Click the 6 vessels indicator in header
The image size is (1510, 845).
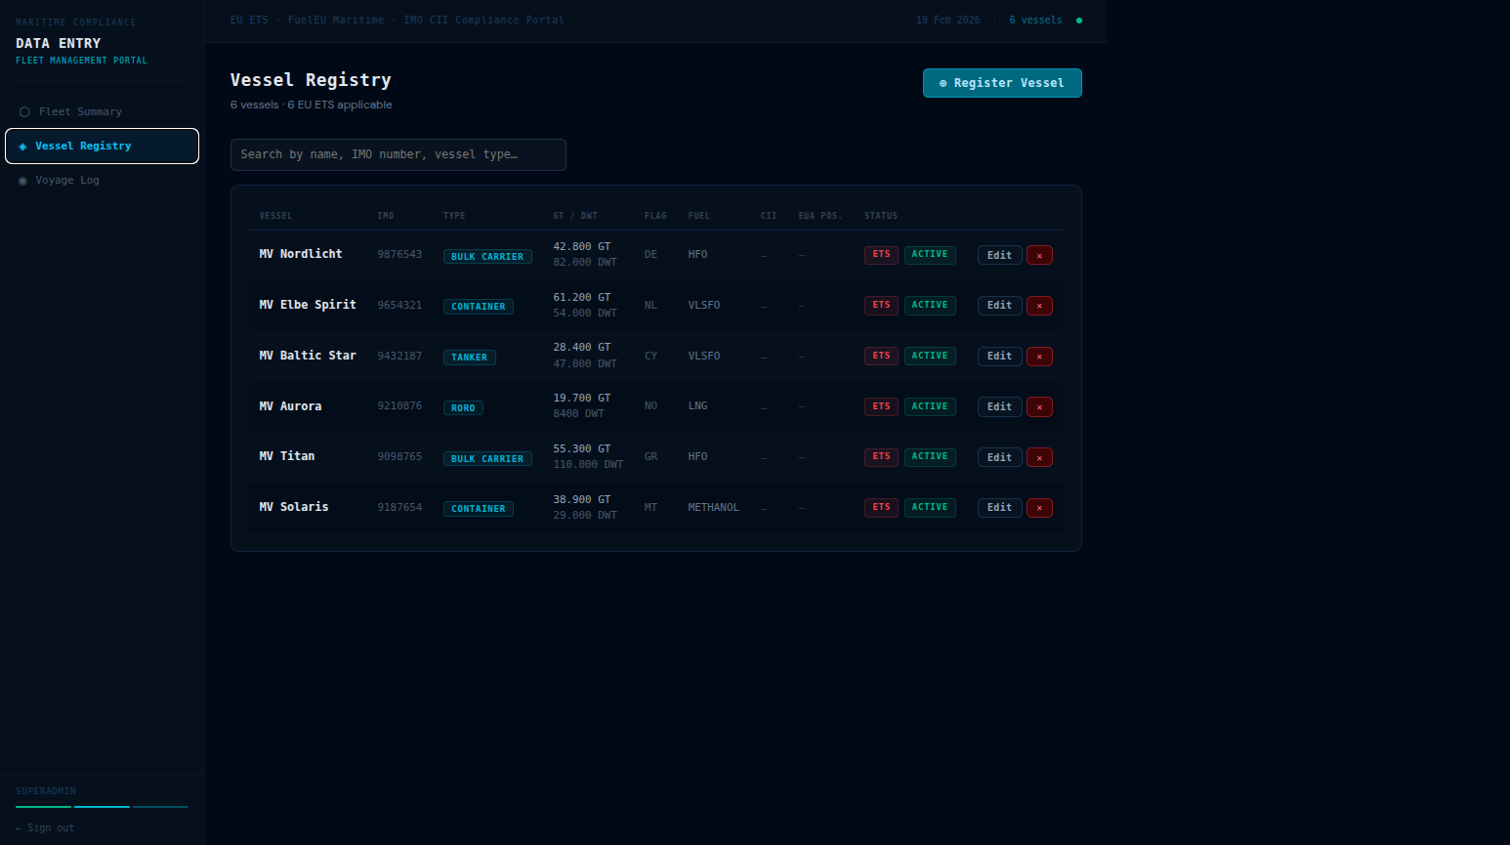[x=1035, y=20]
